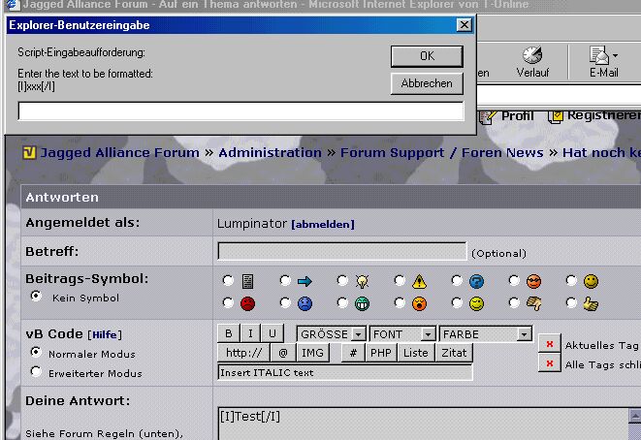641x440 pixels.
Task: Enable the Erweiterter Modus radio option
Action: click(36, 371)
